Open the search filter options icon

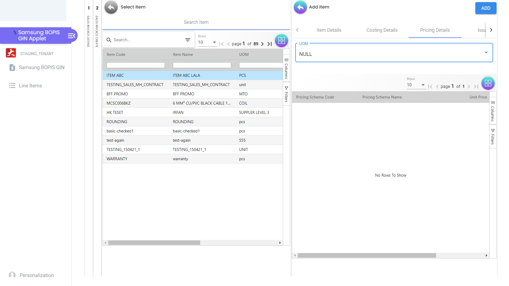click(188, 40)
